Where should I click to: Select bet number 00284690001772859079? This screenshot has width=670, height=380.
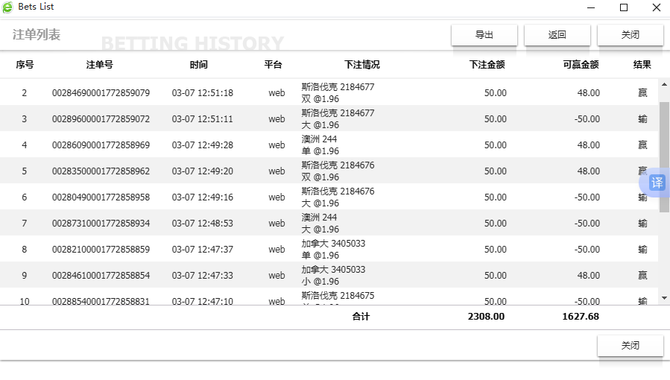pos(101,92)
